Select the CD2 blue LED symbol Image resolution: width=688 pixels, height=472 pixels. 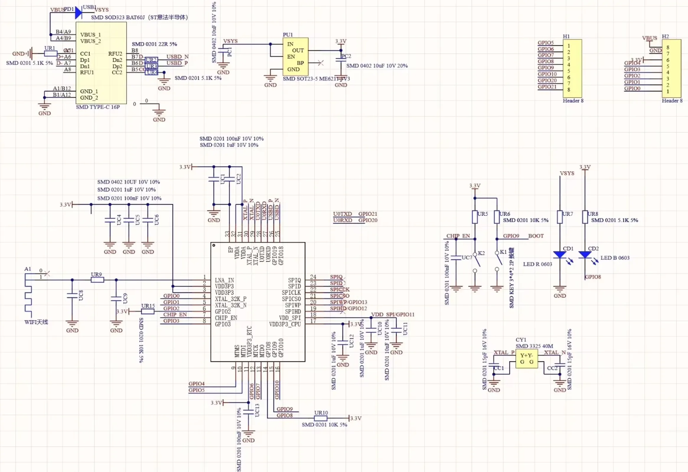click(585, 254)
